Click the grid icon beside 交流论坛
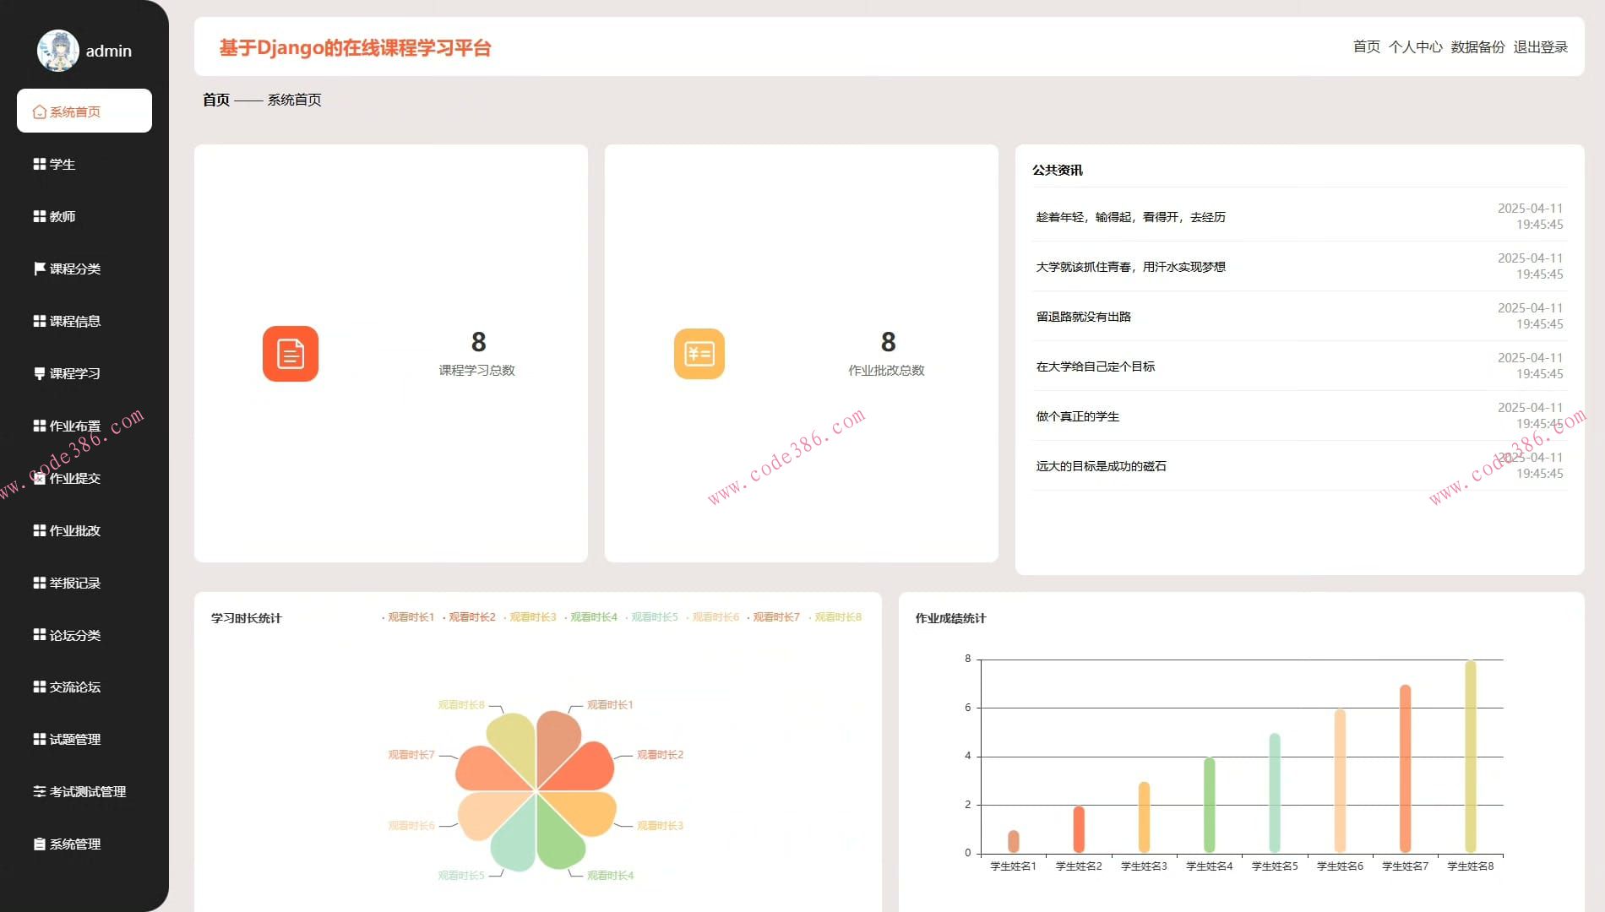1605x912 pixels. [40, 687]
